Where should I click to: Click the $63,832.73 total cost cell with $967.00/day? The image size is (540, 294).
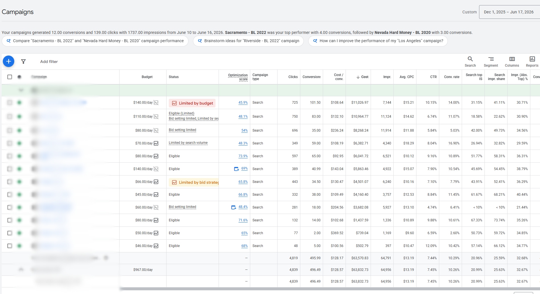coord(360,270)
